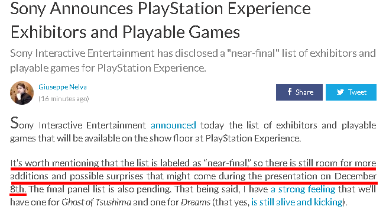Click the '16 minutes ago' timestamp
This screenshot has width=386, height=216.
point(63,99)
